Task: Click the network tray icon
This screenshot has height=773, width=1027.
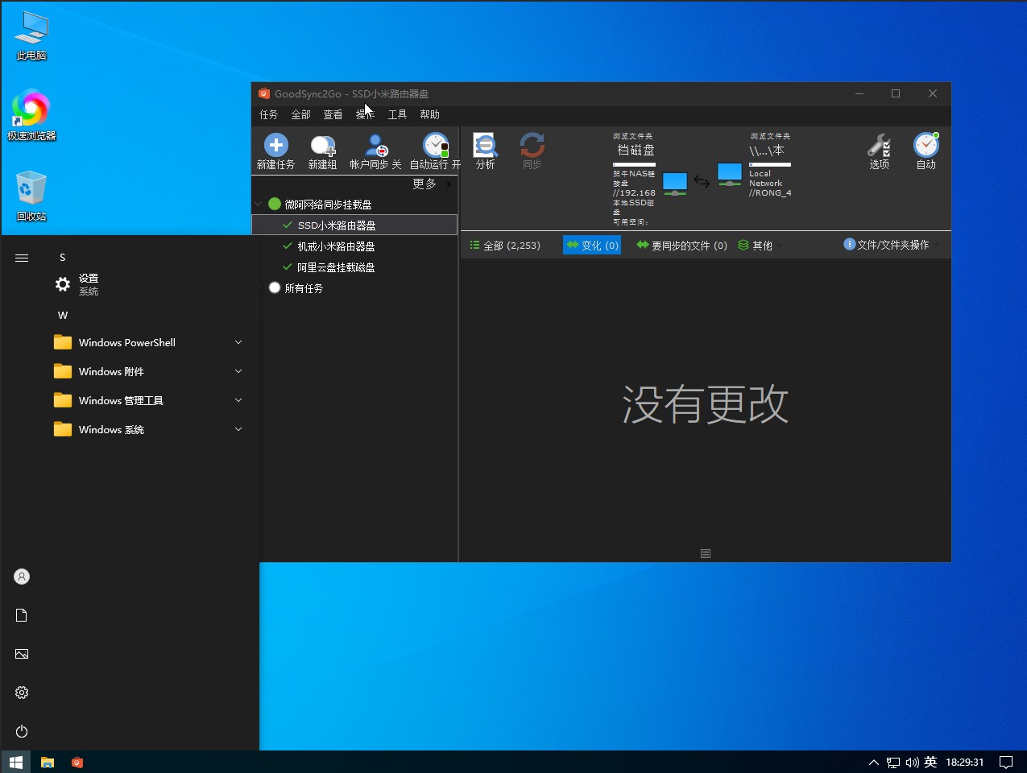Action: click(893, 762)
